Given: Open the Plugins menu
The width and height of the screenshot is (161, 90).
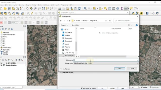Looking at the screenshot, I should point(28,5).
